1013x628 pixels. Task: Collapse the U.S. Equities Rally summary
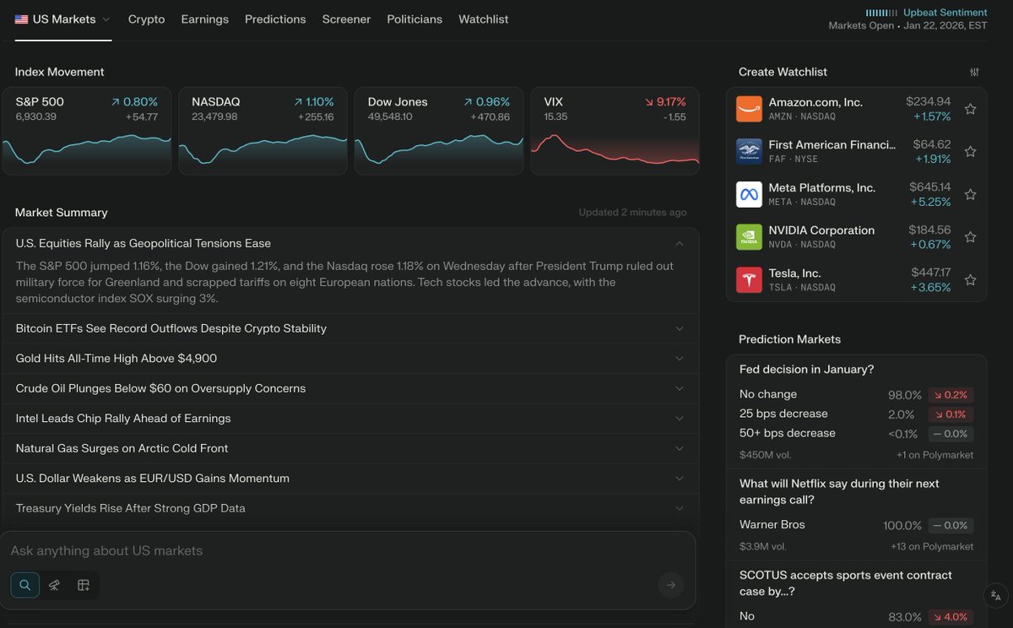click(680, 242)
